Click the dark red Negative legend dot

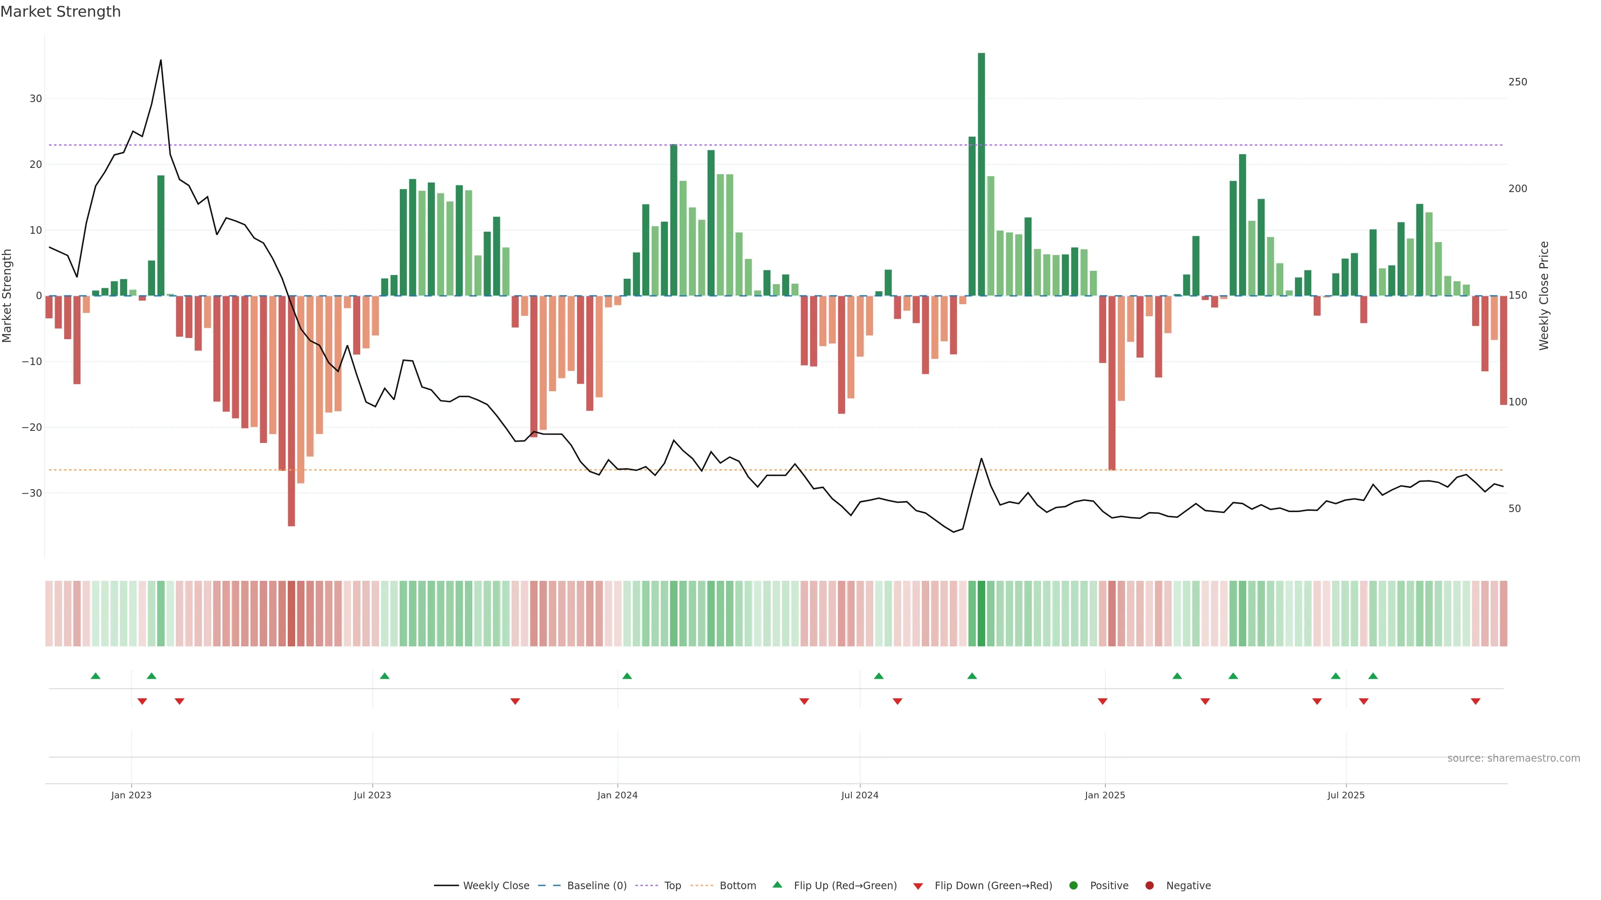pyautogui.click(x=1149, y=886)
